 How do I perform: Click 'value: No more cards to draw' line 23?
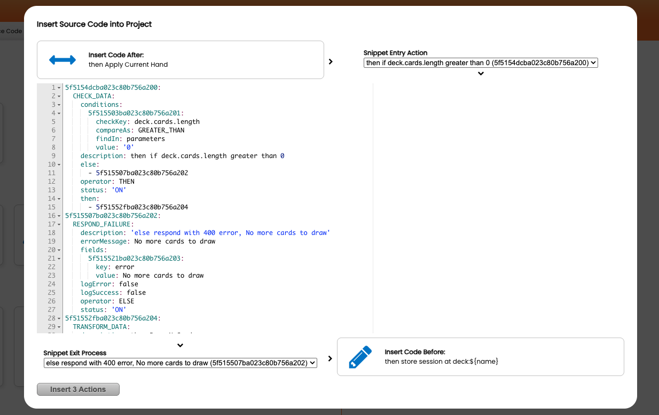click(150, 276)
